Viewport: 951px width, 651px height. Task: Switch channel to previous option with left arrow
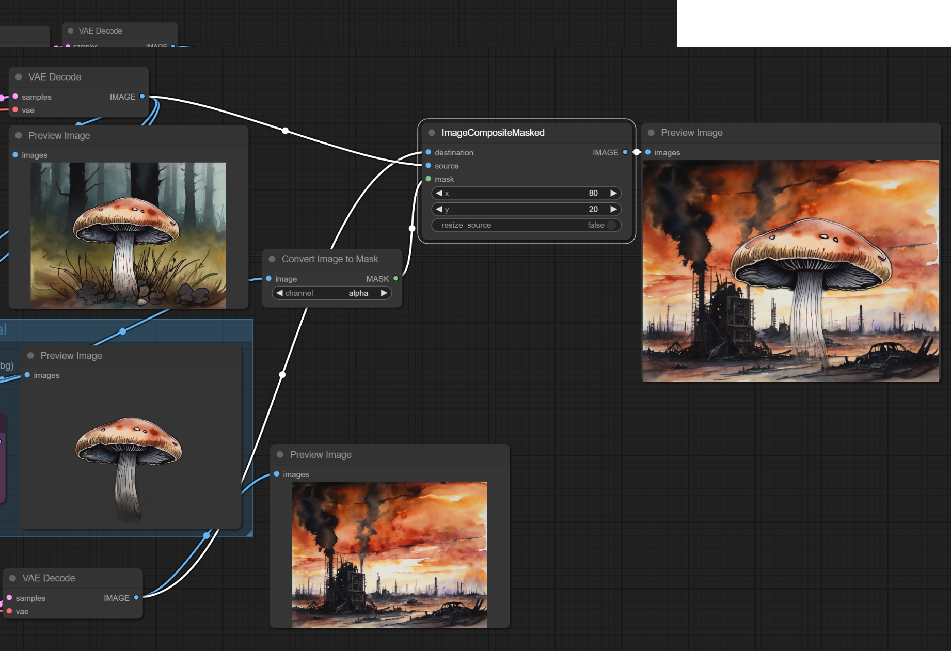pos(279,293)
